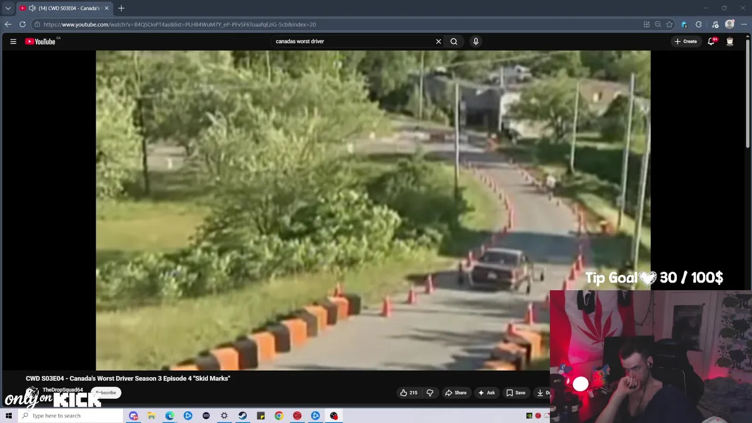Open Sticky Notes from the taskbar

[260, 415]
